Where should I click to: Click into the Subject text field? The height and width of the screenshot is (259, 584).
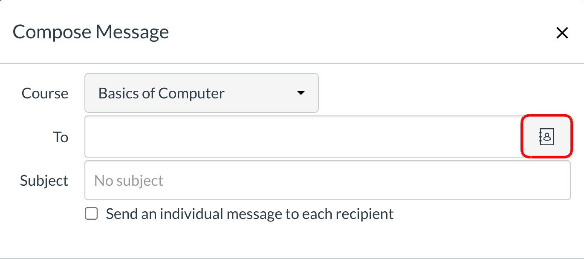pos(327,180)
